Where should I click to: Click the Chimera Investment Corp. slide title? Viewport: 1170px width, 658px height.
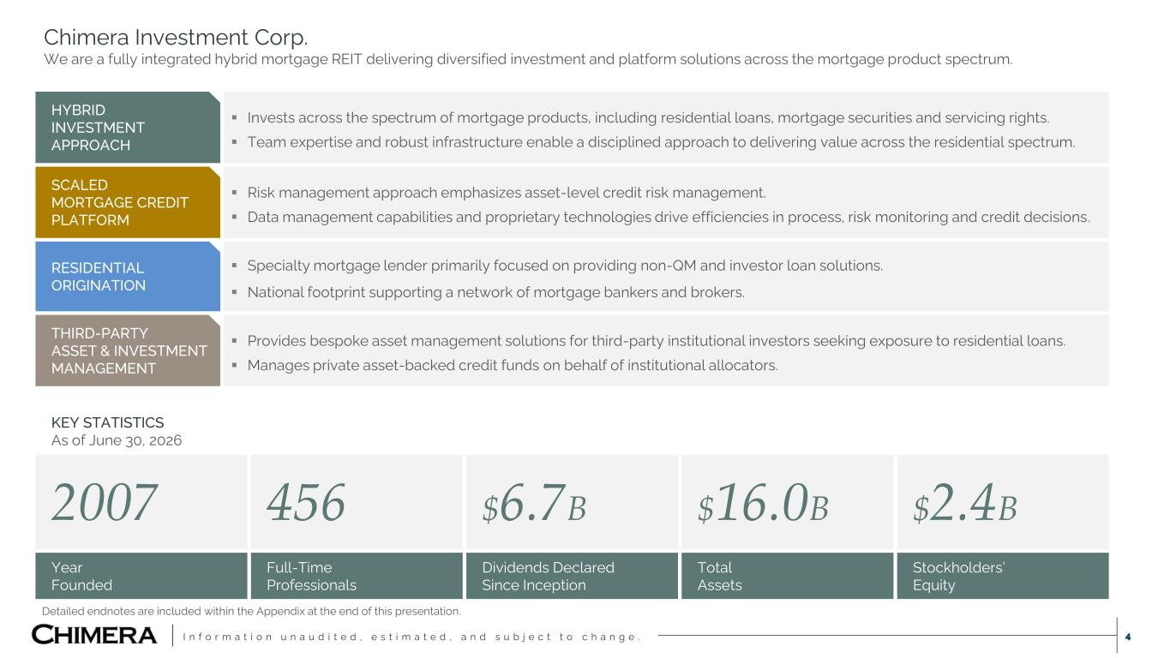tap(176, 38)
